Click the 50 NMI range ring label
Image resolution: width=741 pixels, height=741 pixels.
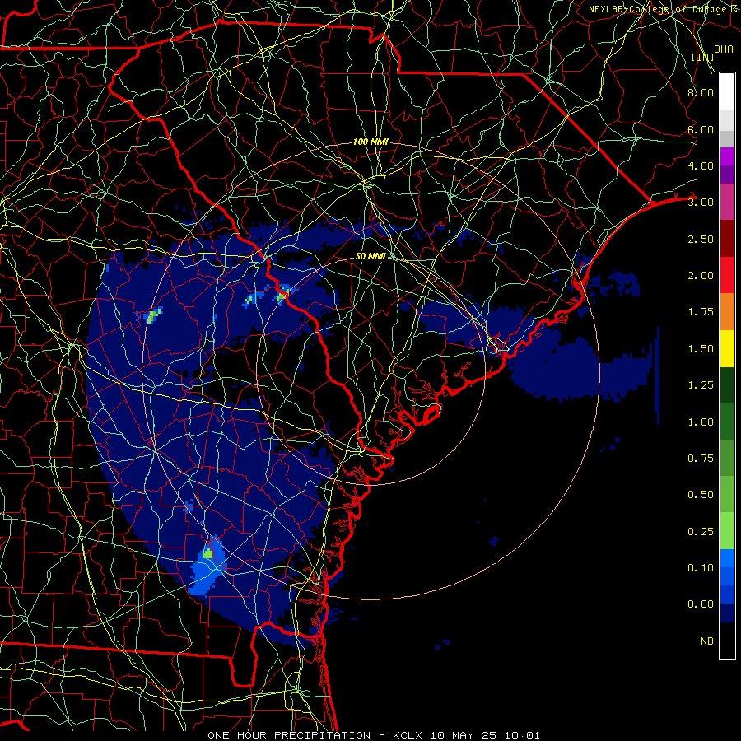[x=371, y=256]
